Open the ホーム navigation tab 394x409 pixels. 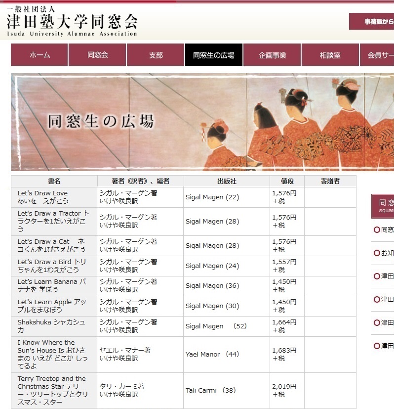point(39,55)
